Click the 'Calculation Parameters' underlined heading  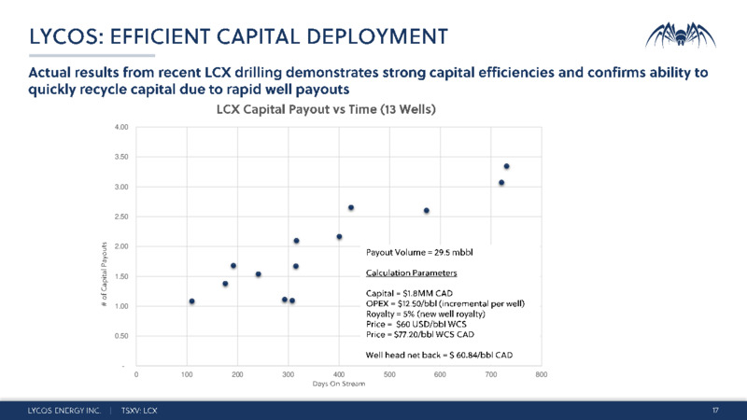(x=411, y=273)
